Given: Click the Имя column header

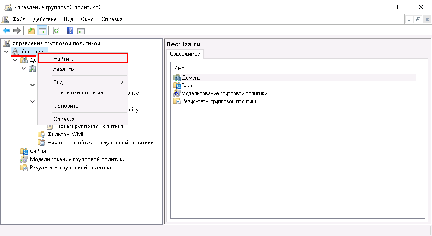Looking at the screenshot, I should 180,68.
